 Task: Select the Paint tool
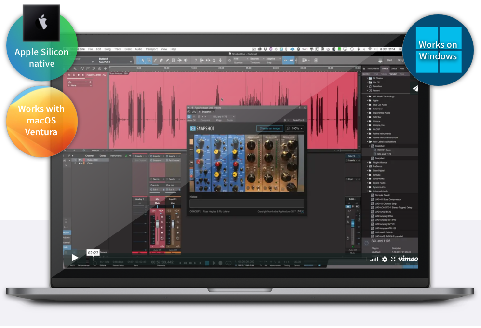(x=167, y=60)
